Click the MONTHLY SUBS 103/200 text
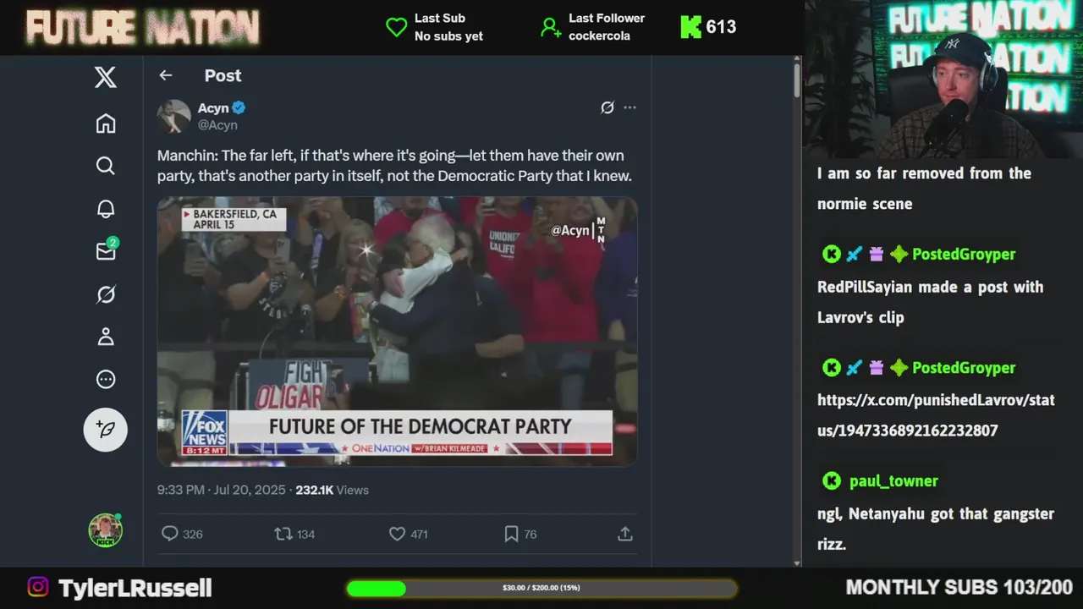 pos(959,587)
